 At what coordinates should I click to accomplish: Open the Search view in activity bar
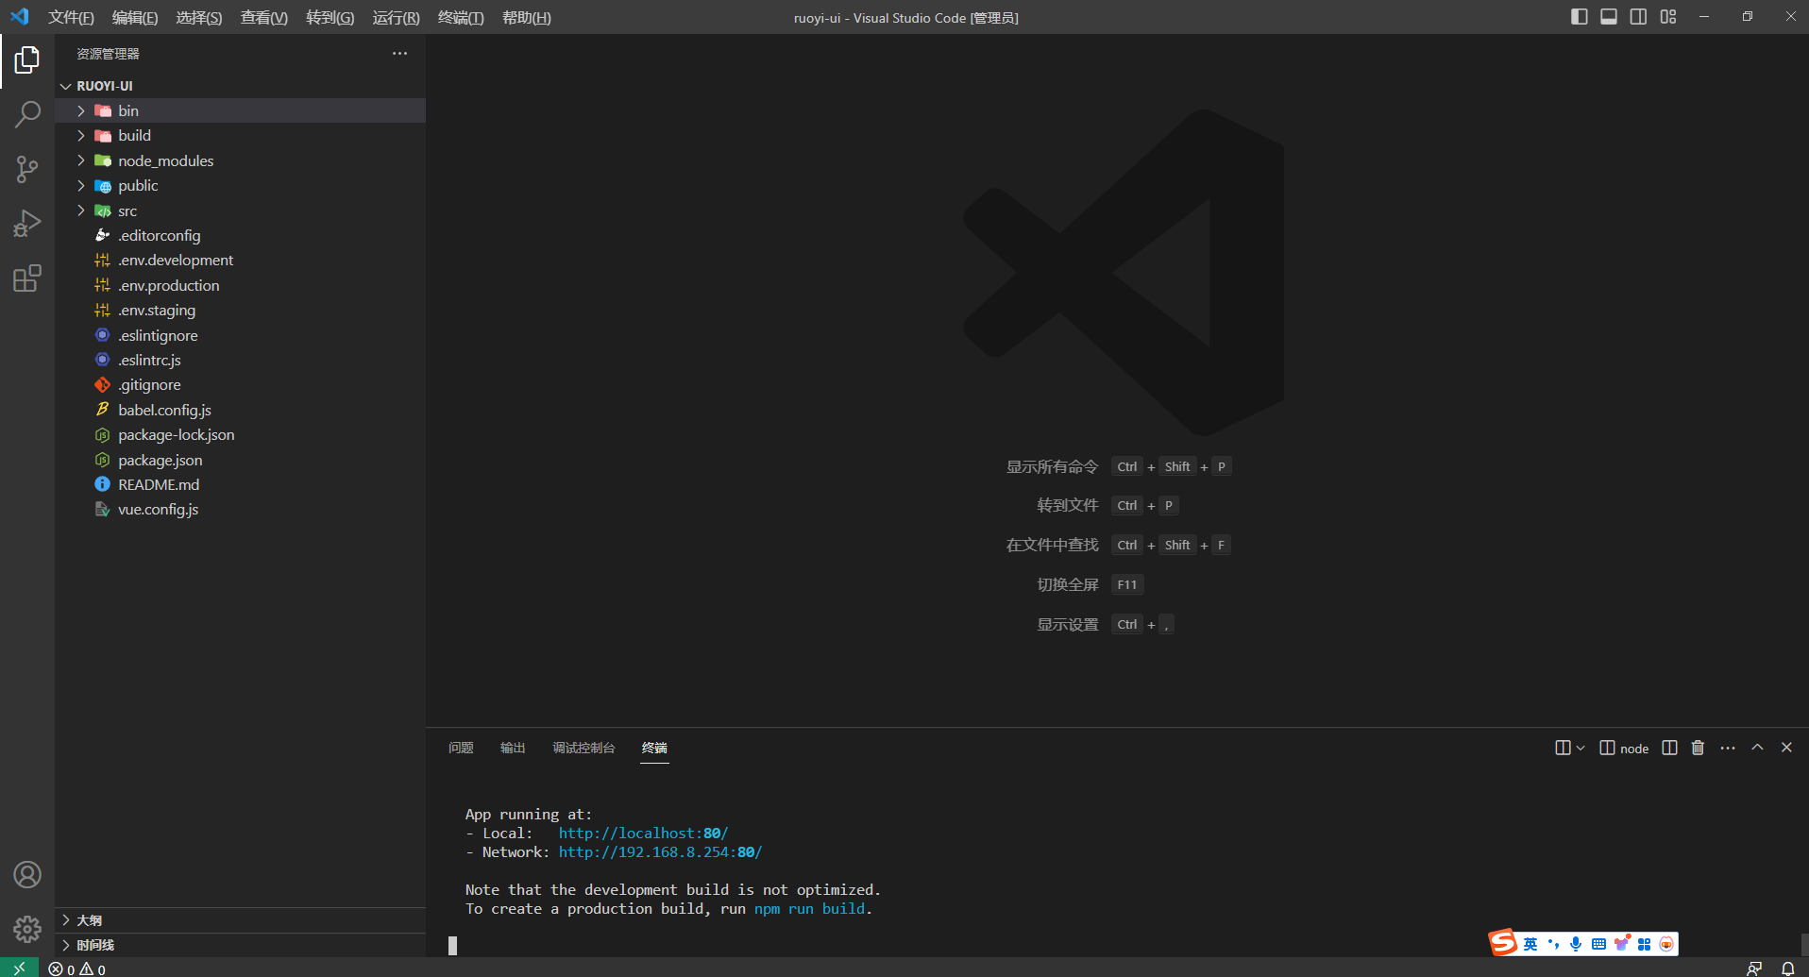tap(27, 115)
